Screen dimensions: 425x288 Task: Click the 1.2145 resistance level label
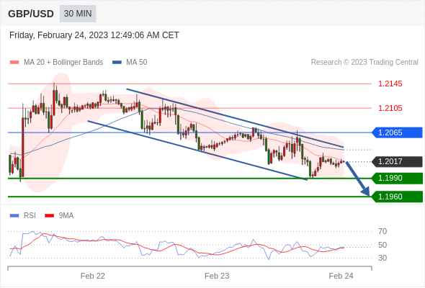tap(390, 84)
